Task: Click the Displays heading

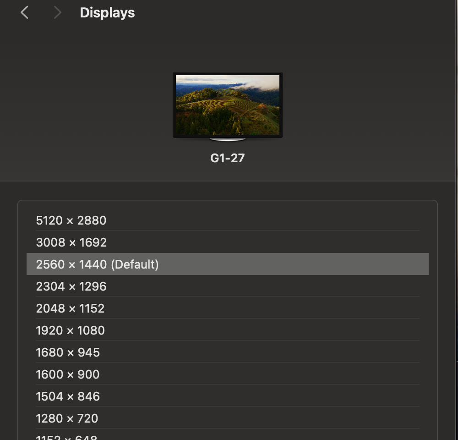Action: click(x=107, y=12)
